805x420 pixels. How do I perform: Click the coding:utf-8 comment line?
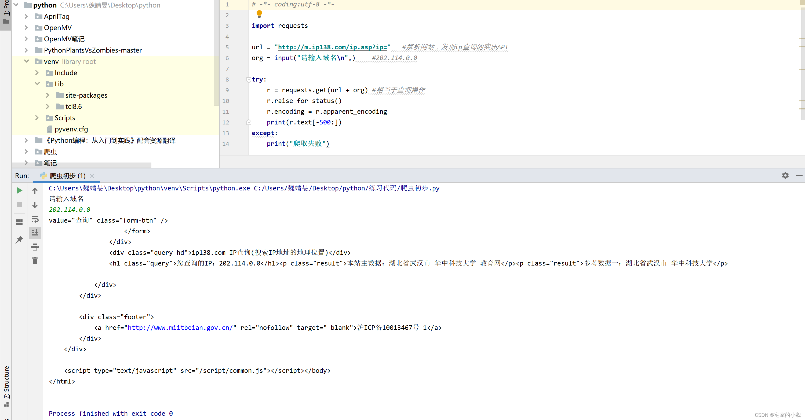tap(293, 4)
